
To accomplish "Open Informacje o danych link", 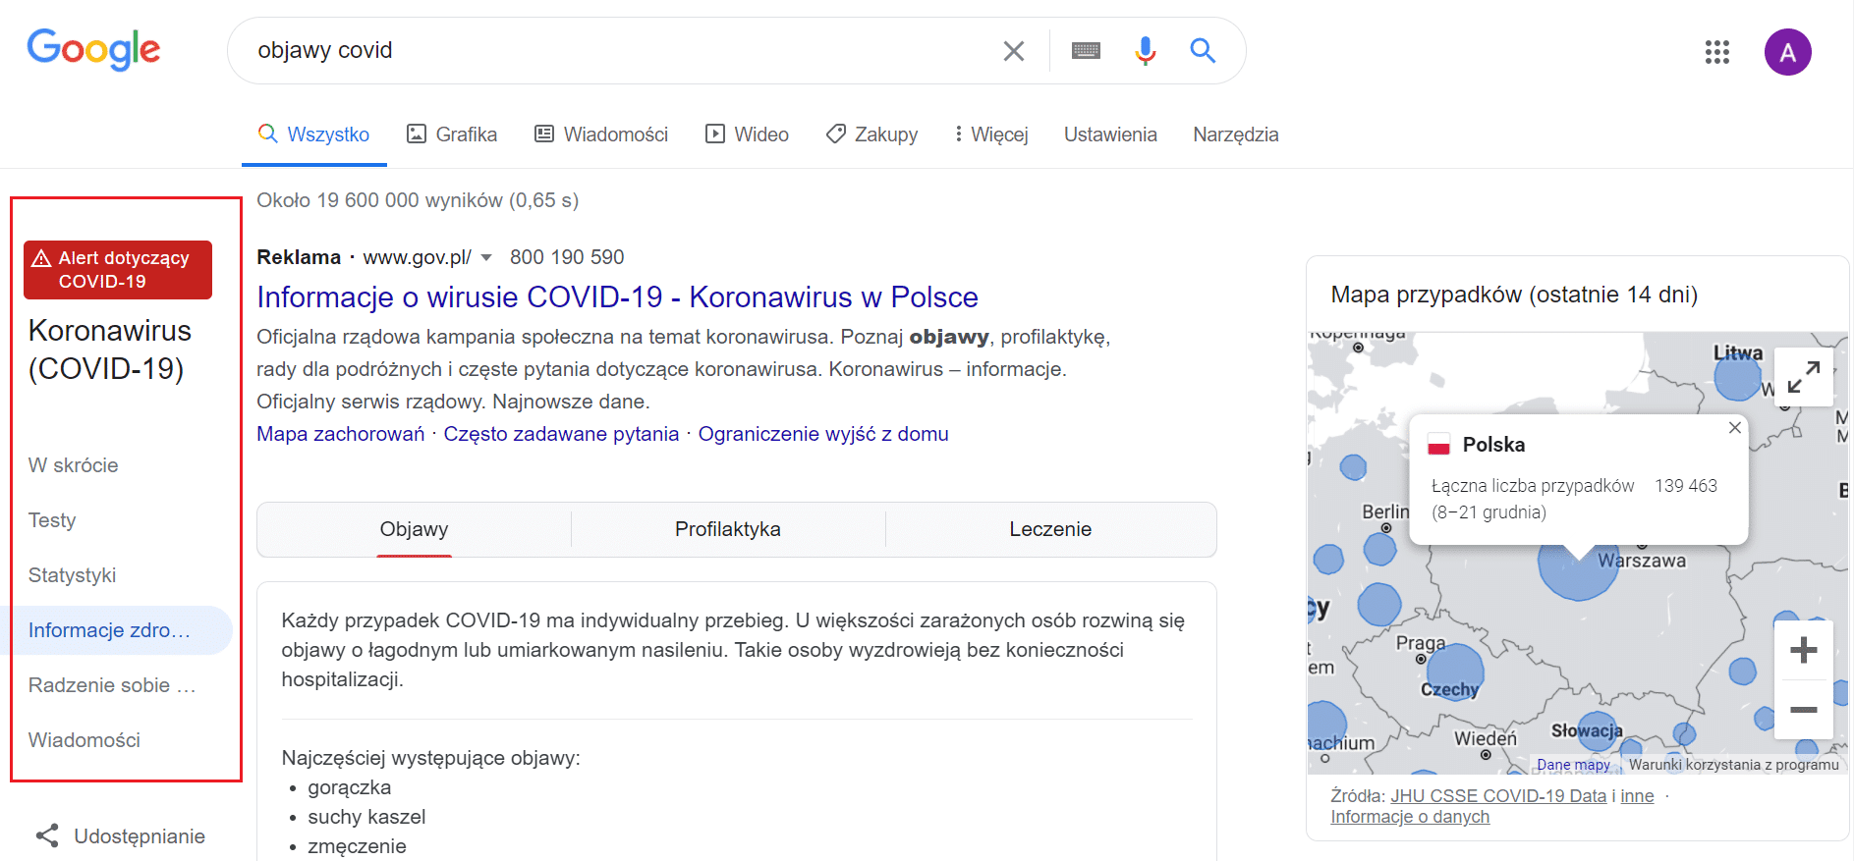I will coord(1410,817).
